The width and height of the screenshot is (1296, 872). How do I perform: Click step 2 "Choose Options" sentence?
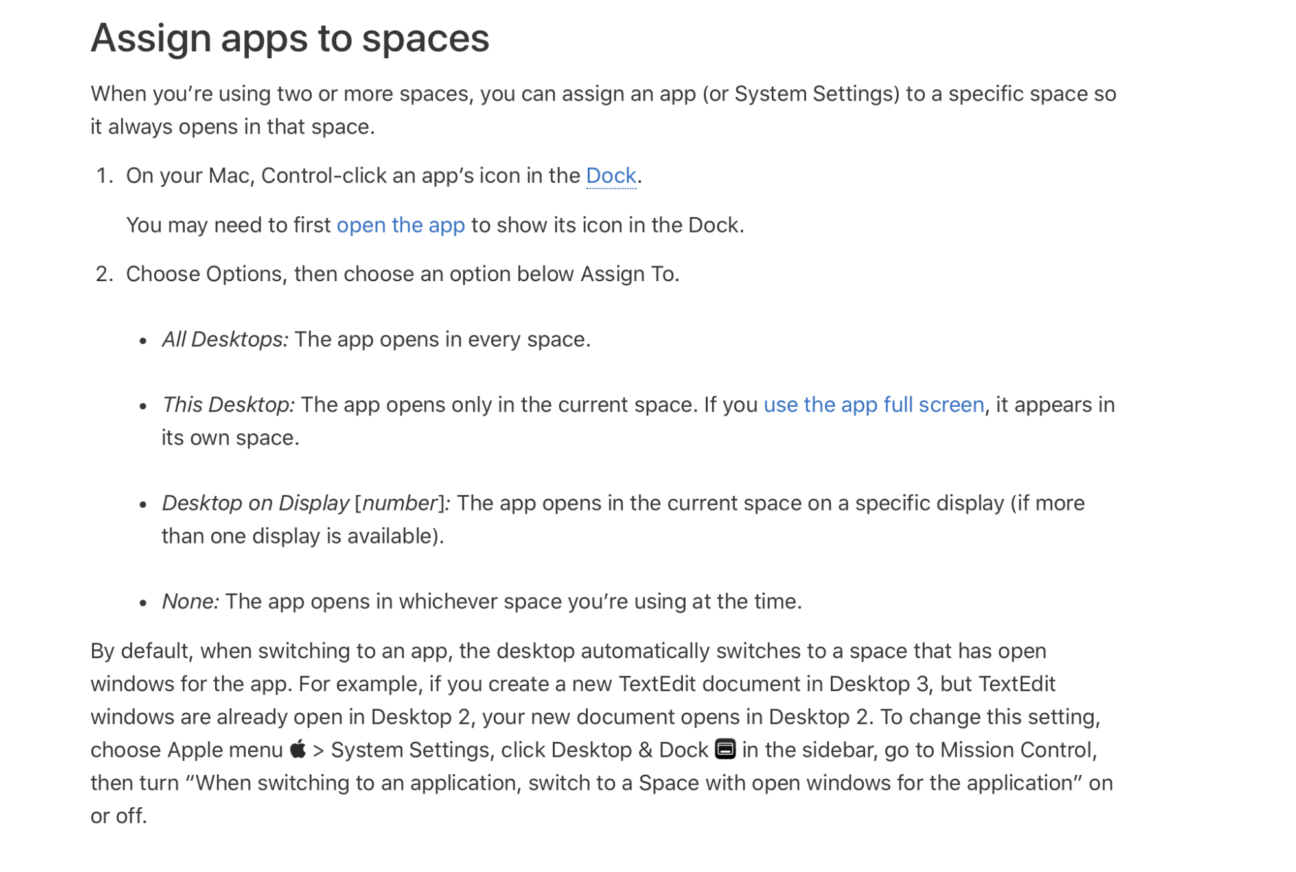pos(402,274)
